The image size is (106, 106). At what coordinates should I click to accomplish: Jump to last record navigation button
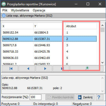[x=61, y=68]
